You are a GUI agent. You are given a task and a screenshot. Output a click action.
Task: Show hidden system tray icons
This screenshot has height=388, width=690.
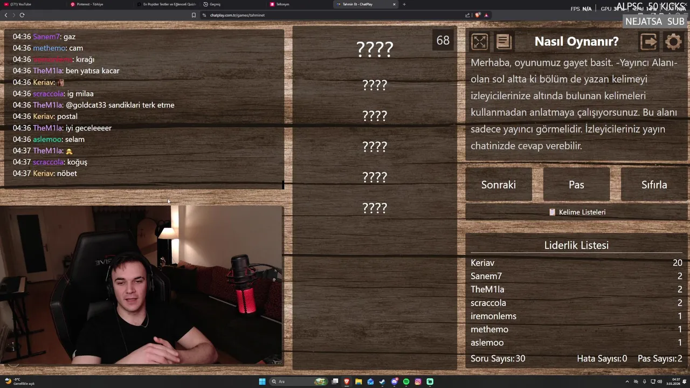627,382
